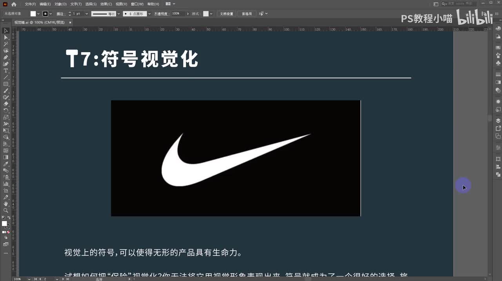Image resolution: width=502 pixels, height=281 pixels.
Task: Select the Eyedropper tool
Action: point(6,164)
